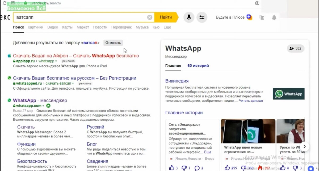Open the Yandex Plus icon

pos(249,17)
